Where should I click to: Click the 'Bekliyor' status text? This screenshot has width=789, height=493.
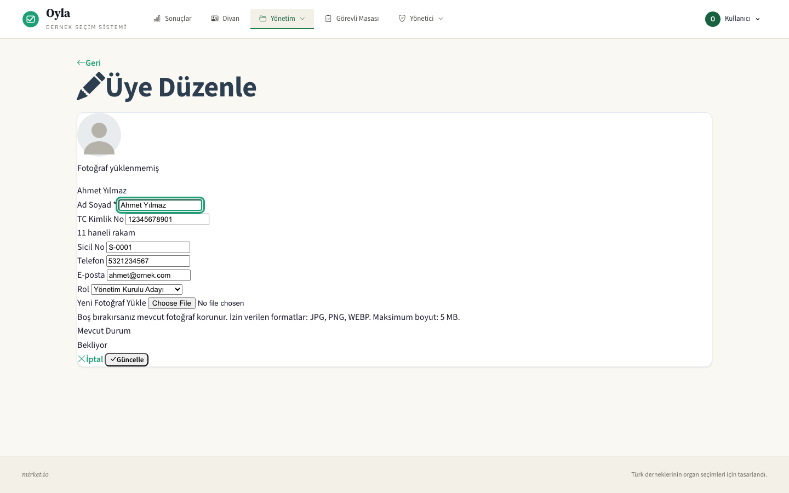[92, 345]
